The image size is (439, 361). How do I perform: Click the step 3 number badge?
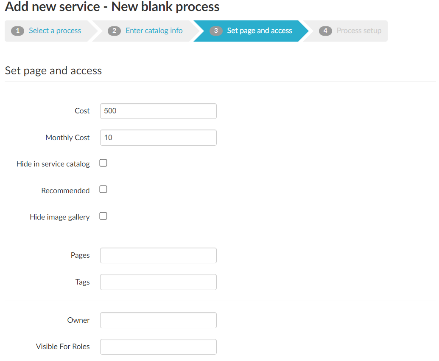point(216,31)
